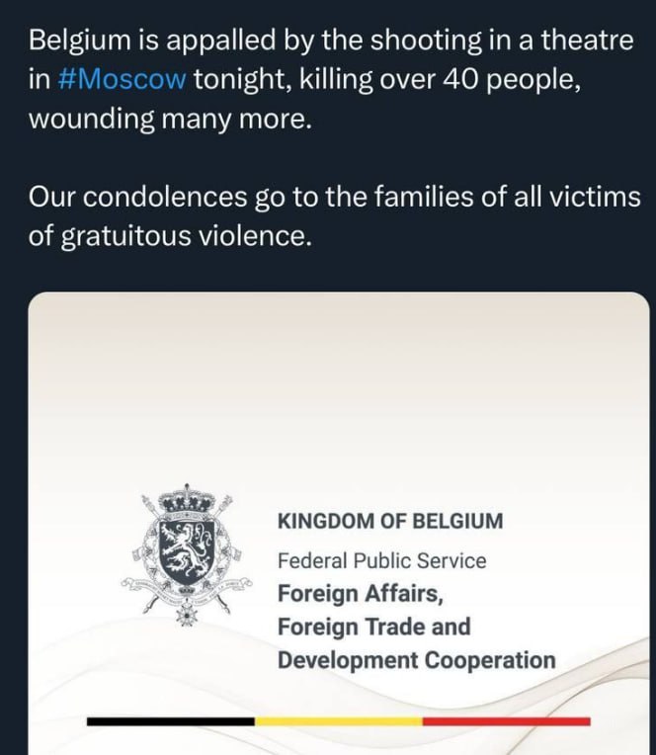Click the words 'wounding many more'
The height and width of the screenshot is (755, 656).
click(169, 119)
